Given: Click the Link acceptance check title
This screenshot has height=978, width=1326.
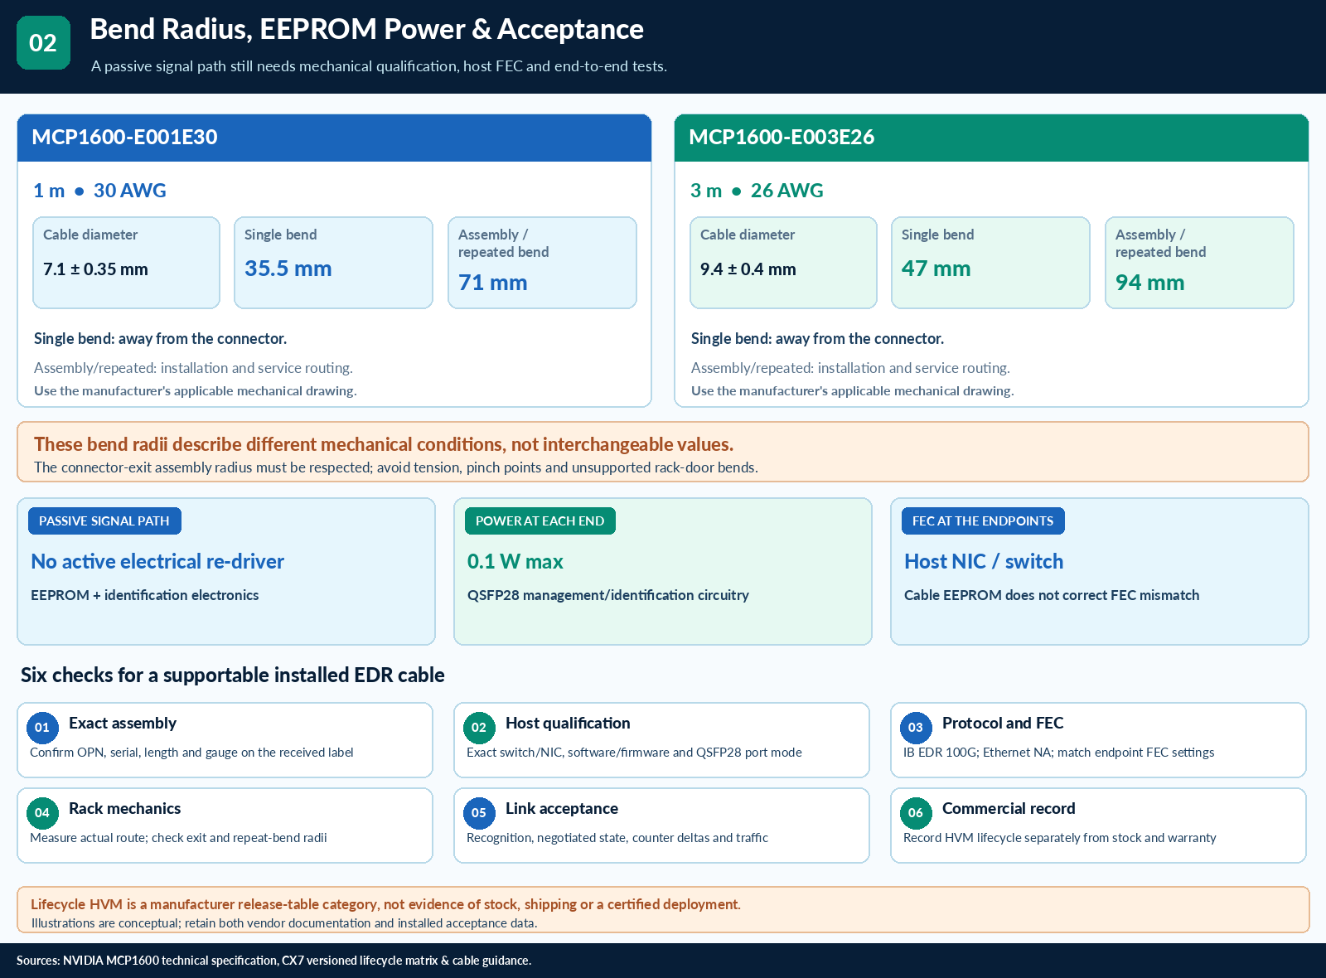Looking at the screenshot, I should (562, 809).
